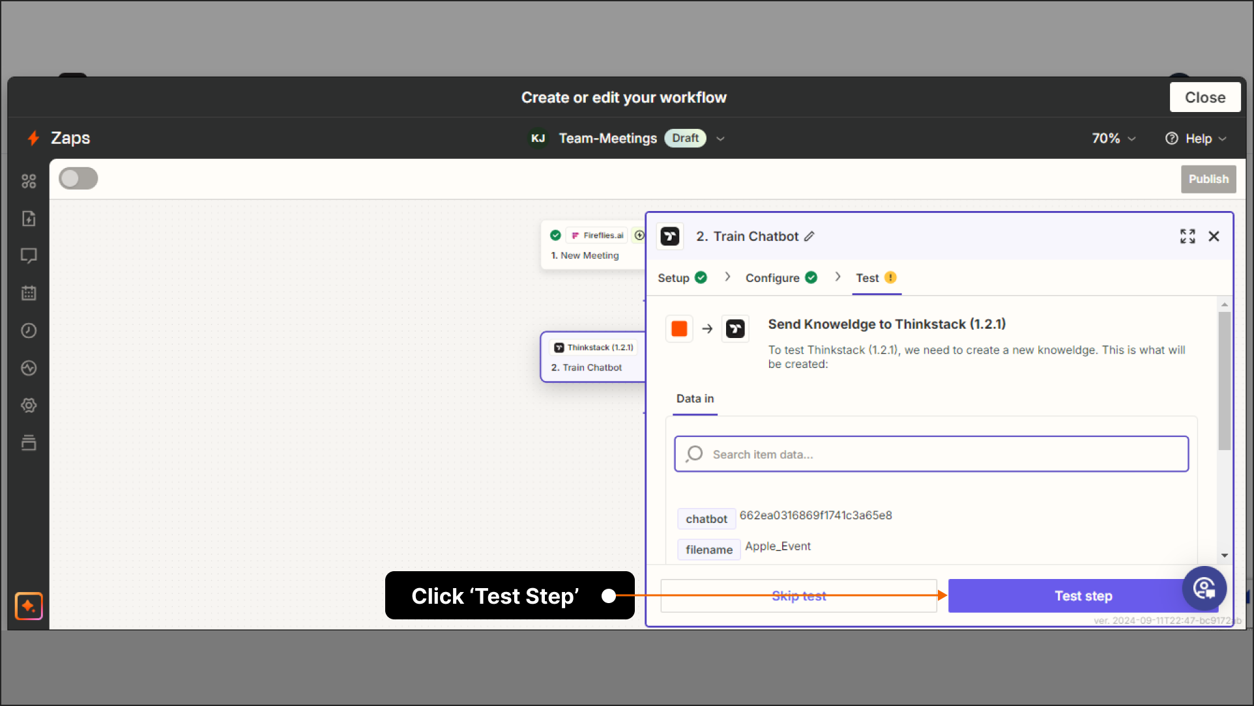The width and height of the screenshot is (1254, 706).
Task: Click the green check on New Meeting step
Action: 555,235
